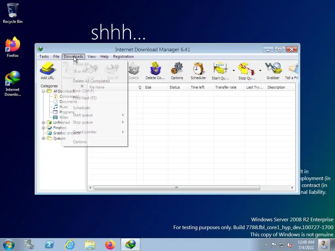This screenshot has height=251, width=335.
Task: Sort by the Description column header
Action: (x=280, y=87)
